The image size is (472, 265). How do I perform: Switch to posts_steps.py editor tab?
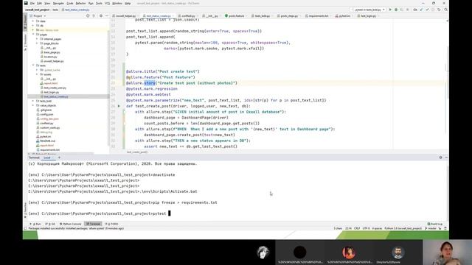[x=289, y=16]
